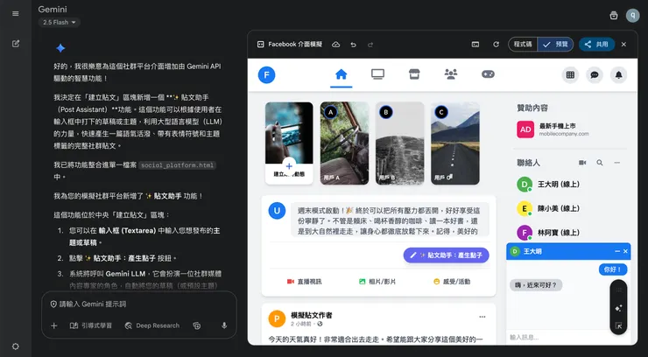Open the grid menu icon in mockup header
The width and height of the screenshot is (648, 357).
(570, 74)
